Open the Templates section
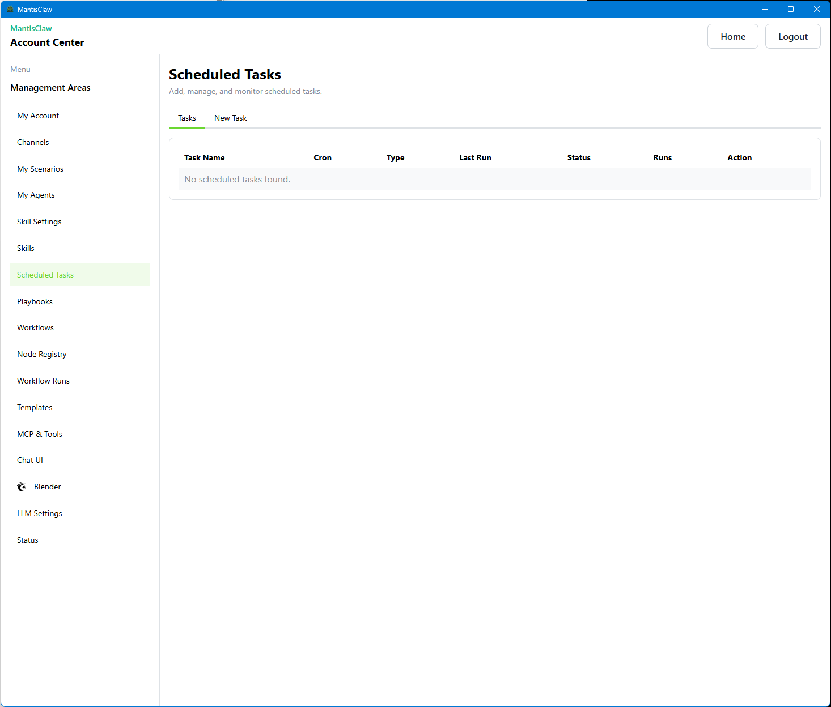Screen dimensions: 831x707 click(35, 407)
